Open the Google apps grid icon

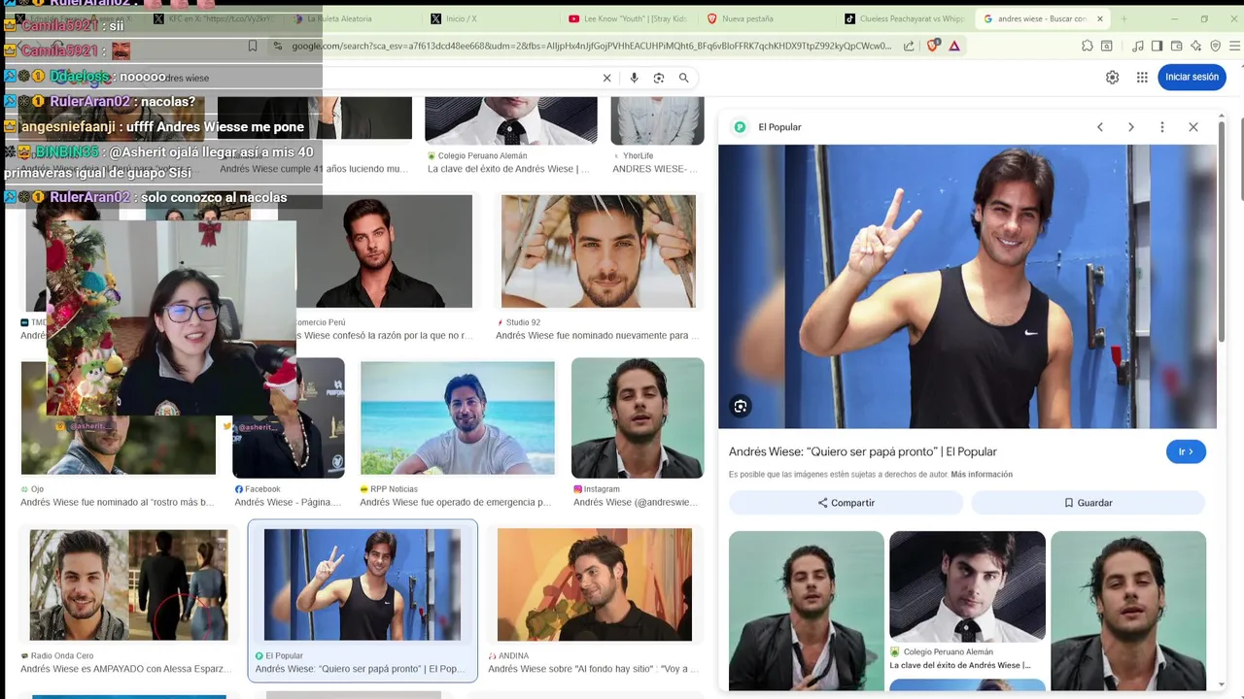[x=1142, y=78]
